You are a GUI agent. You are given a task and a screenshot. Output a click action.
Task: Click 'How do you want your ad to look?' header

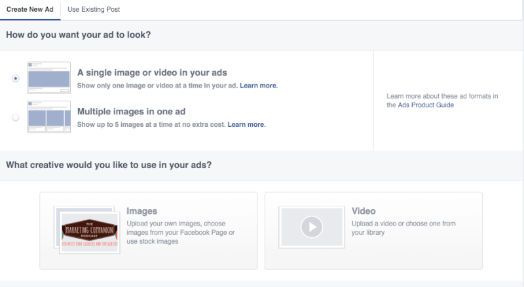click(78, 35)
